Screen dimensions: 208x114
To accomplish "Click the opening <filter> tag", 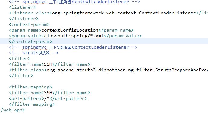I will click(x=20, y=58).
